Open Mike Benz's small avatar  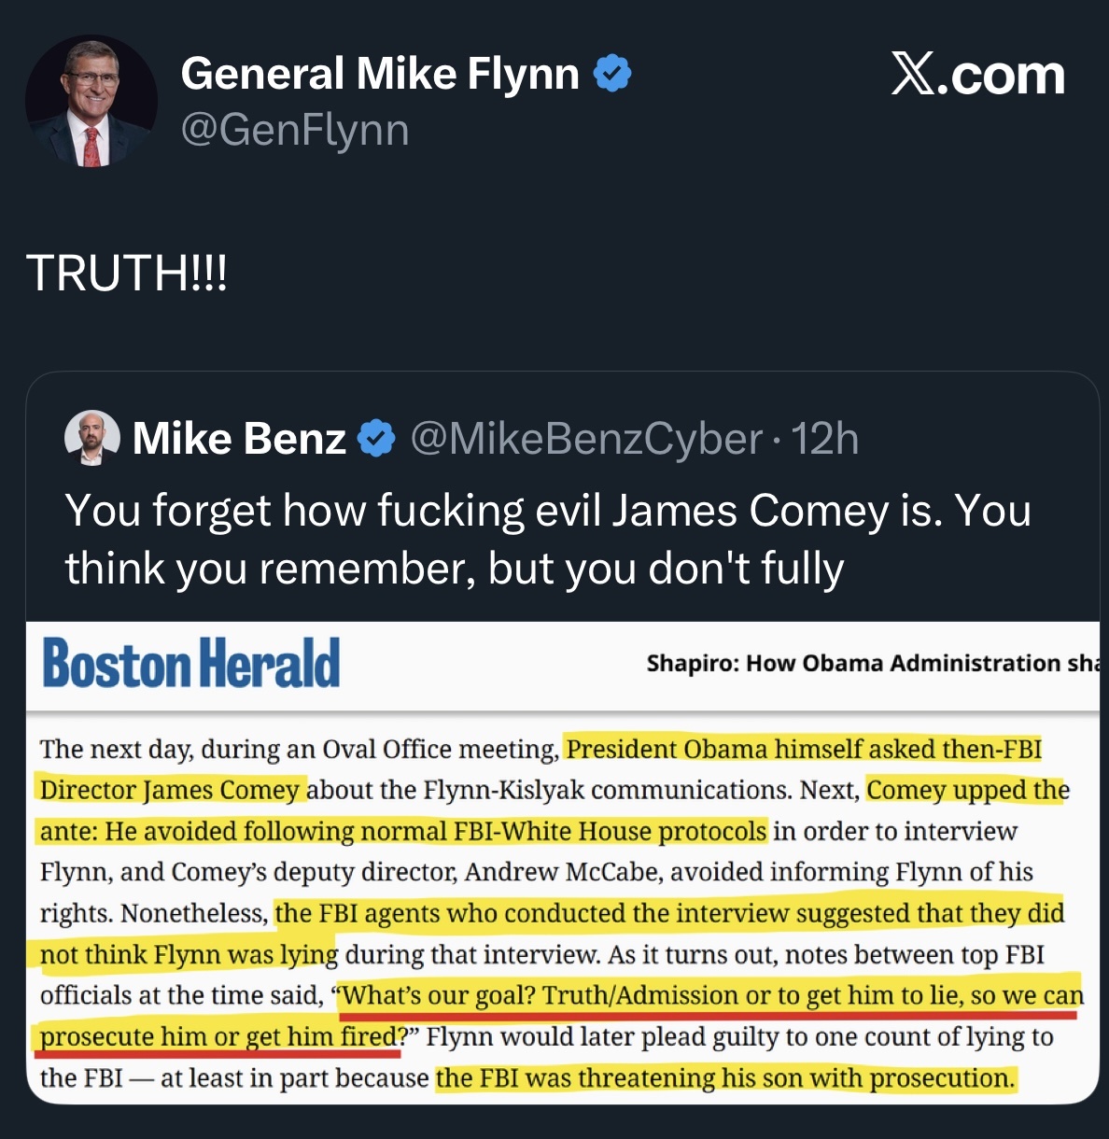(x=91, y=438)
